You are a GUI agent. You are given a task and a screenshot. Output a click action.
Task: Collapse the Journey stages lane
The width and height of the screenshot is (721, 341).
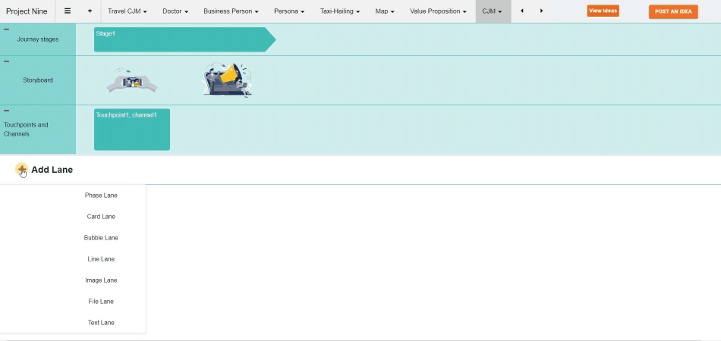pos(7,29)
